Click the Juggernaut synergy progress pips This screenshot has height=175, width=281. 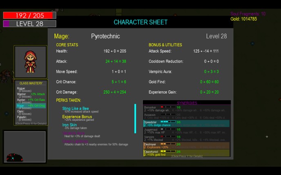[168, 129]
